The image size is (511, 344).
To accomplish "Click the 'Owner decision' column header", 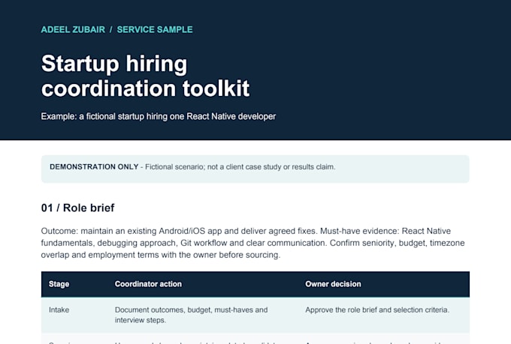I will coord(333,284).
